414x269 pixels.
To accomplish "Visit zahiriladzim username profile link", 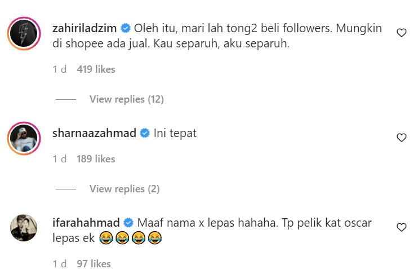I will 84,28.
